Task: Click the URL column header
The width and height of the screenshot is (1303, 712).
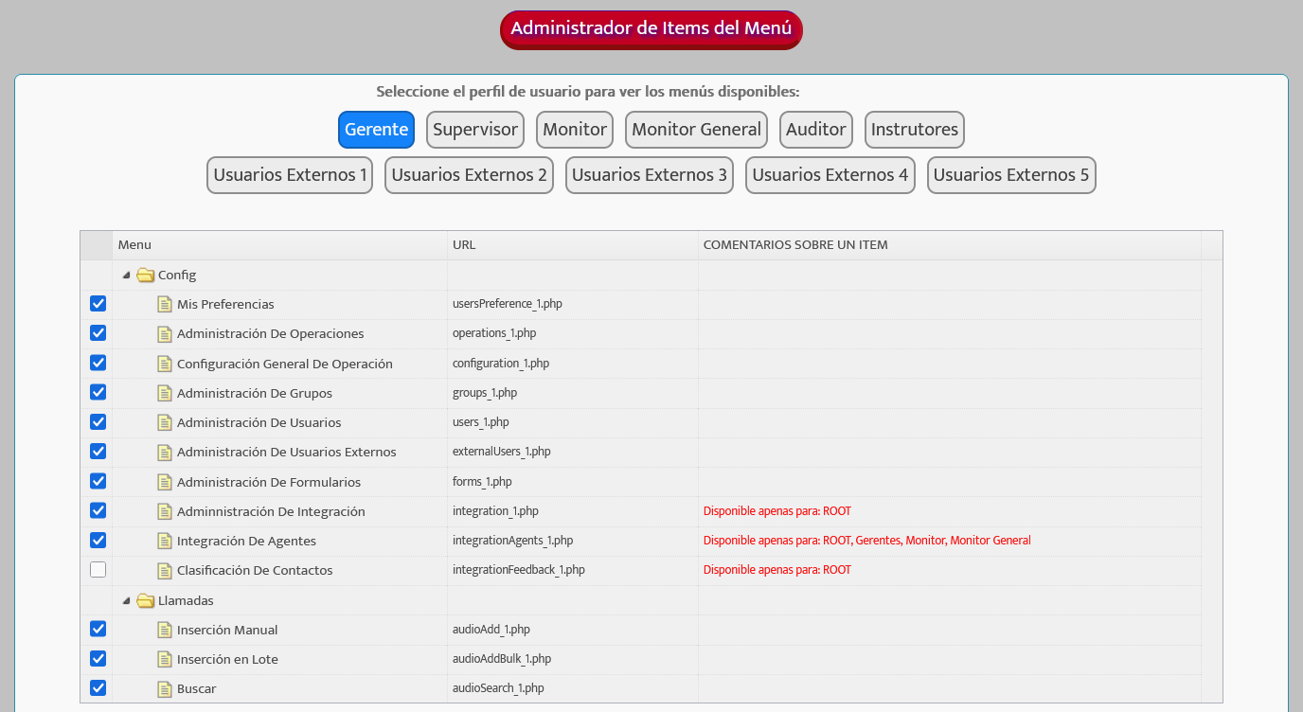Action: coord(573,245)
